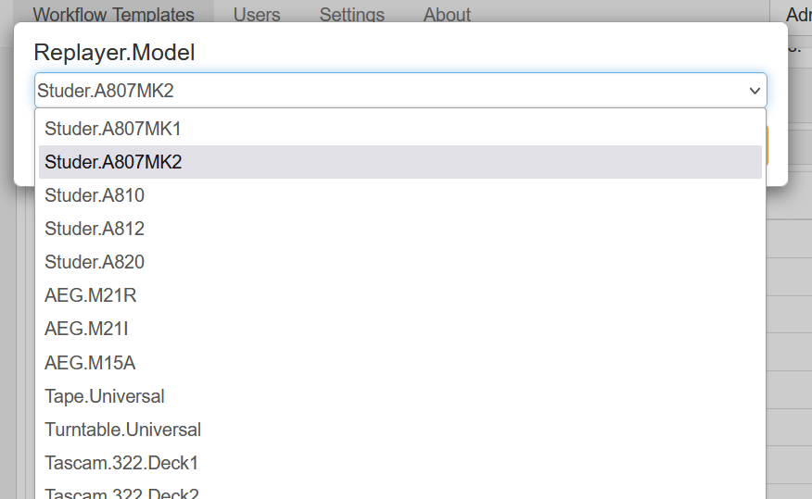This screenshot has height=499, width=812.
Task: Switch to the Users tab
Action: (257, 15)
